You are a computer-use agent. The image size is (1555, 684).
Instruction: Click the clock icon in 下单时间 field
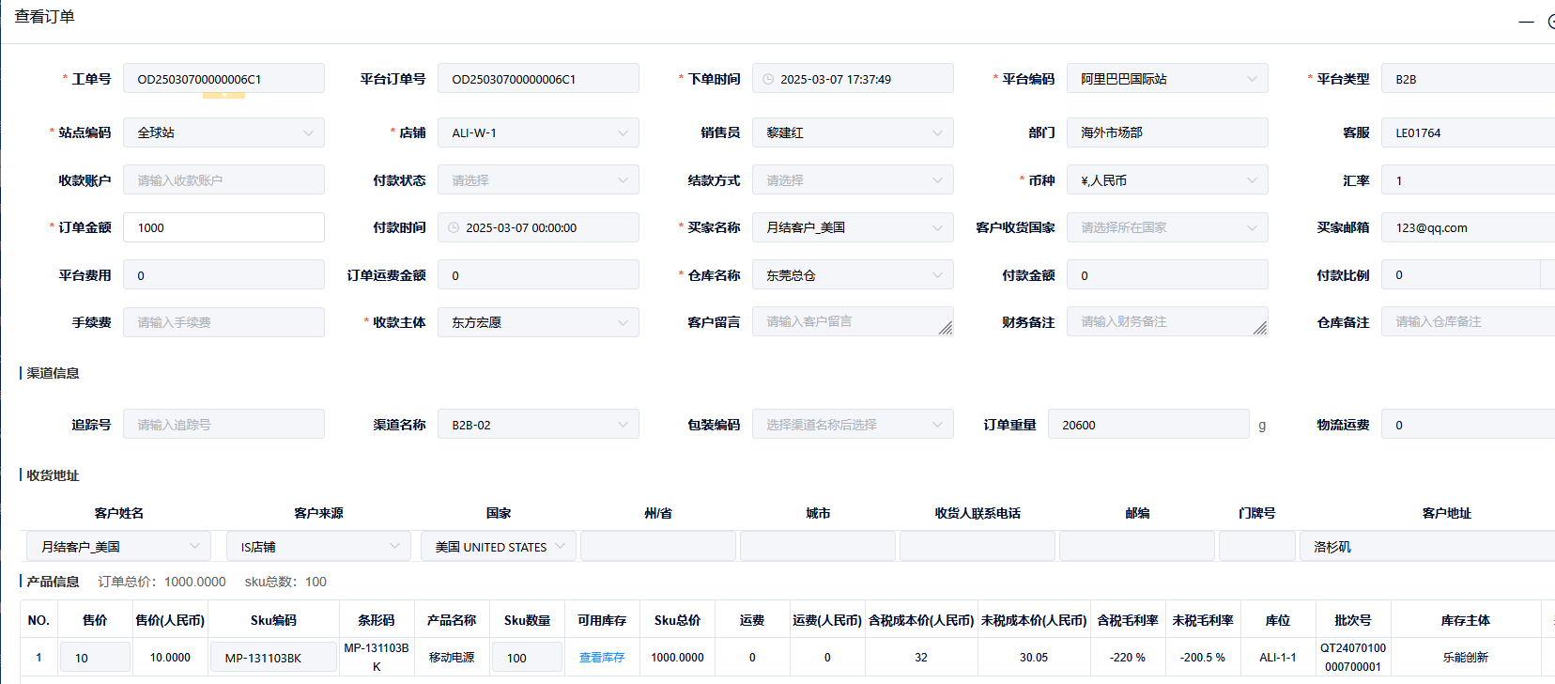point(768,79)
